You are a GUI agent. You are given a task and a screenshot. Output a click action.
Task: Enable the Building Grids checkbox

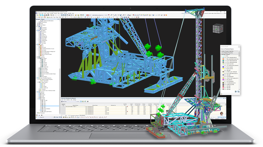39,36
